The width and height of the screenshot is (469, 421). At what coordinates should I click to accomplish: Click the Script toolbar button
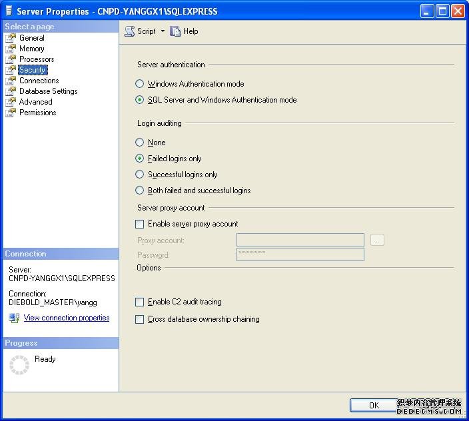pos(140,31)
